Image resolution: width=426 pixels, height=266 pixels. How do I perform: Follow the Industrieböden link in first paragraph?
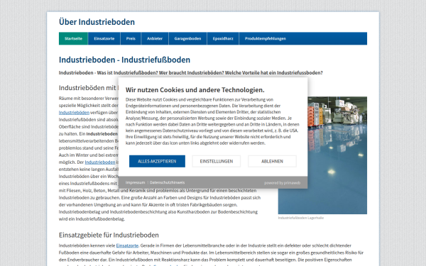(74, 112)
